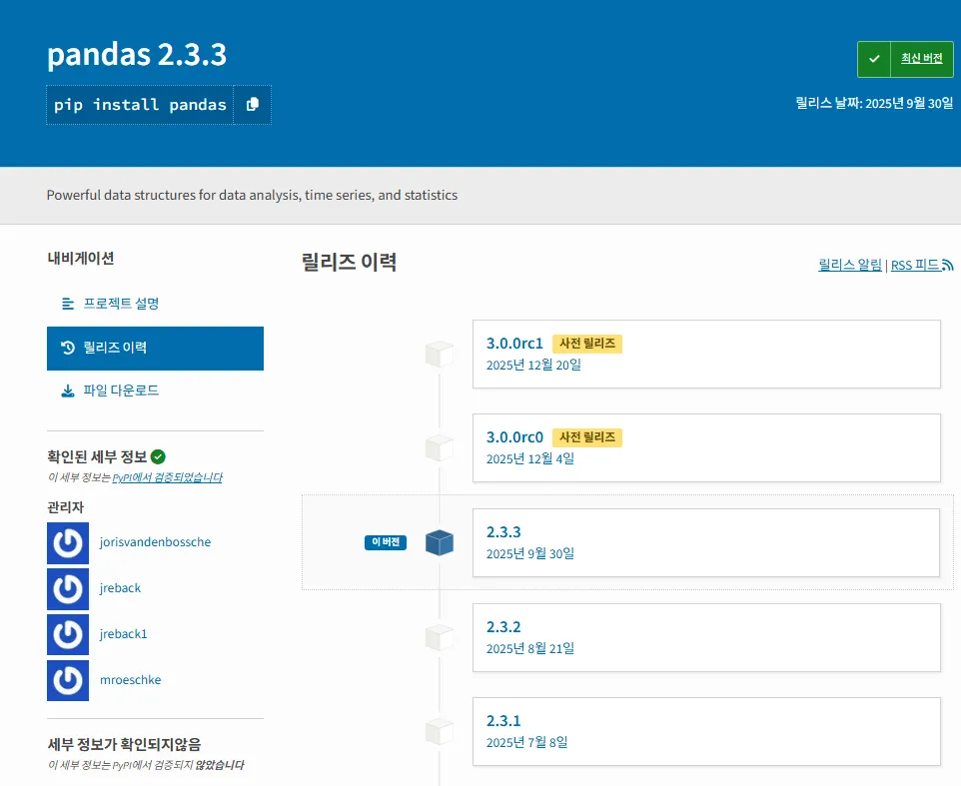961x786 pixels.
Task: Click the cube icon for 3.0.0rc0
Action: click(x=440, y=447)
